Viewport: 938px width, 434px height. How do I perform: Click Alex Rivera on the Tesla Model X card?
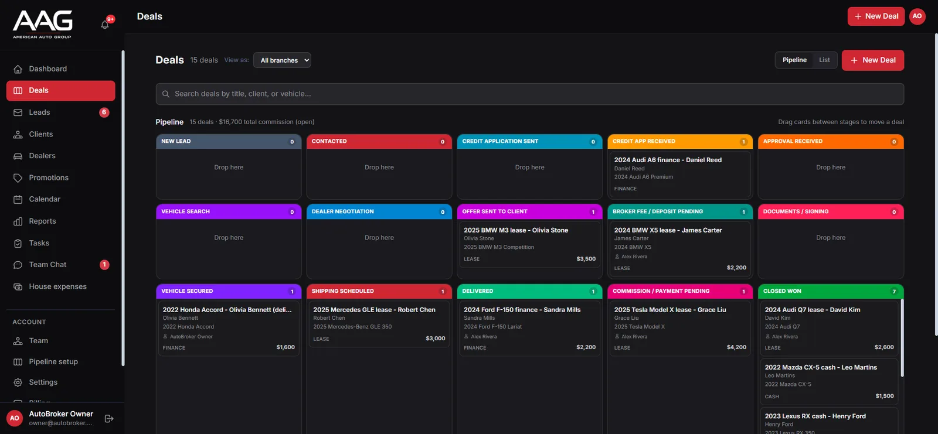point(634,337)
